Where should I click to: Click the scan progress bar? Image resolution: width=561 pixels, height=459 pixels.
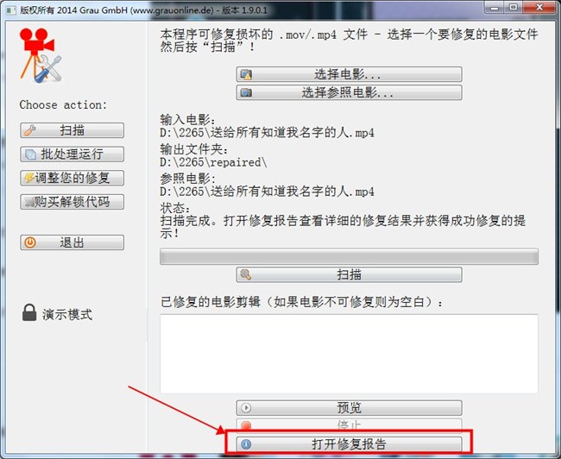[349, 256]
